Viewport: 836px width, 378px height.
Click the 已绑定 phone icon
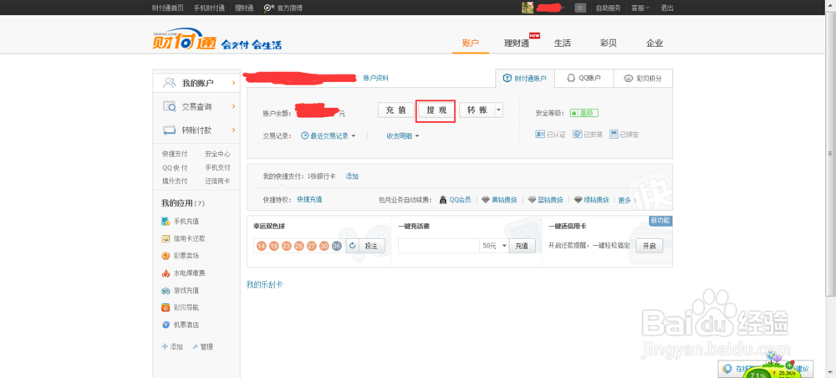pyautogui.click(x=614, y=135)
